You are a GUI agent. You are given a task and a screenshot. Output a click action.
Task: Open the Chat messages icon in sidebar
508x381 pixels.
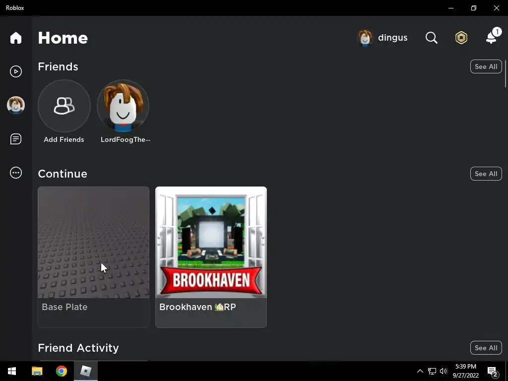15,139
